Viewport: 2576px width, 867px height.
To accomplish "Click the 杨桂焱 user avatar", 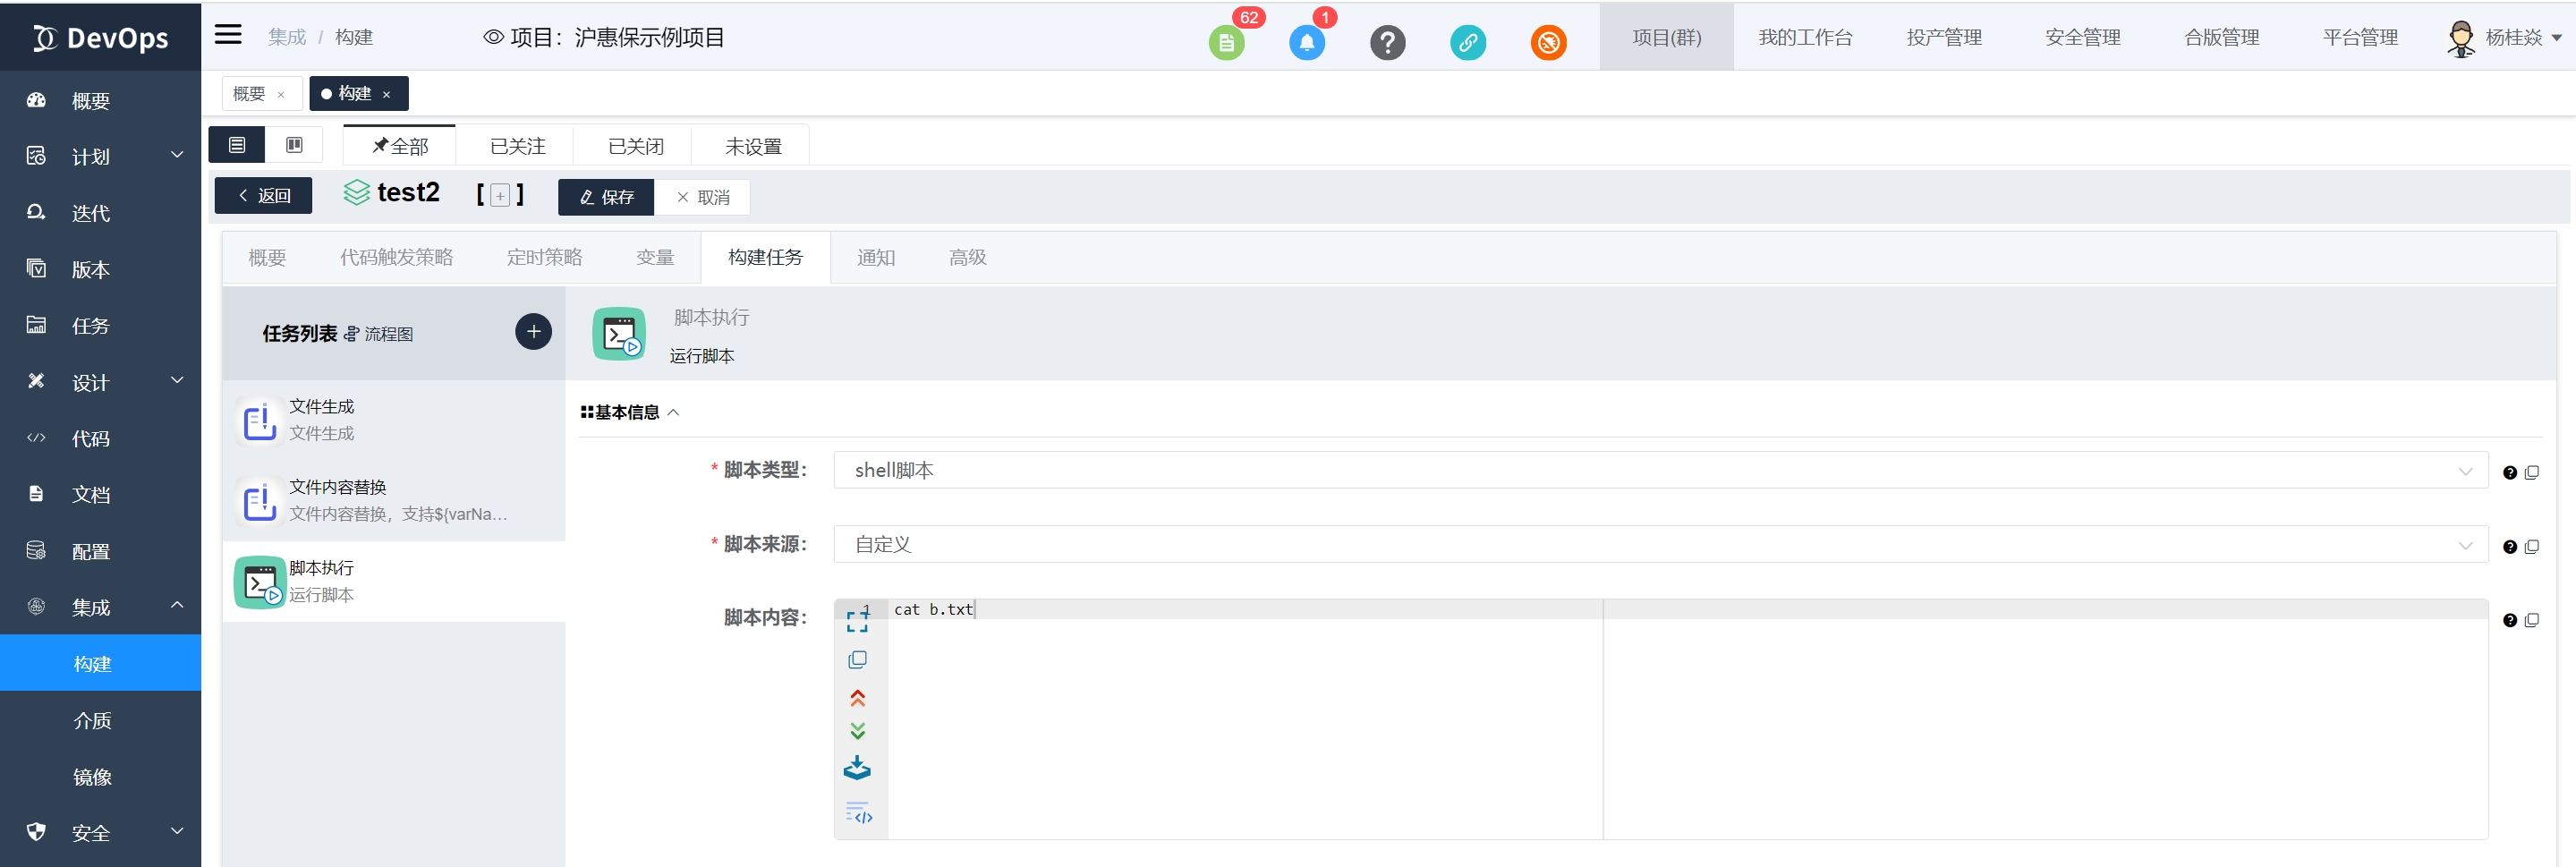I will coord(2460,38).
